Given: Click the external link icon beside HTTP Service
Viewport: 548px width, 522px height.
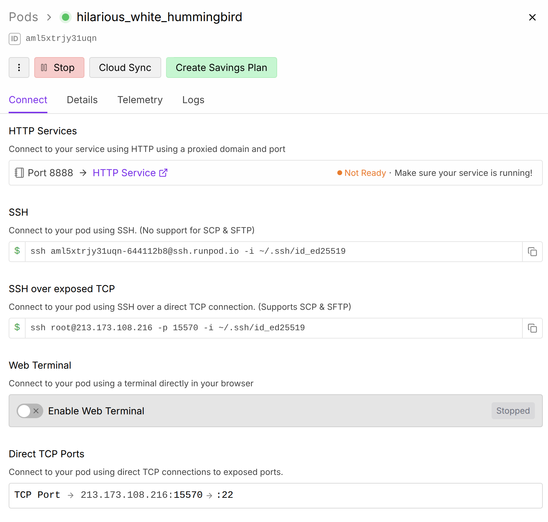Looking at the screenshot, I should point(163,173).
